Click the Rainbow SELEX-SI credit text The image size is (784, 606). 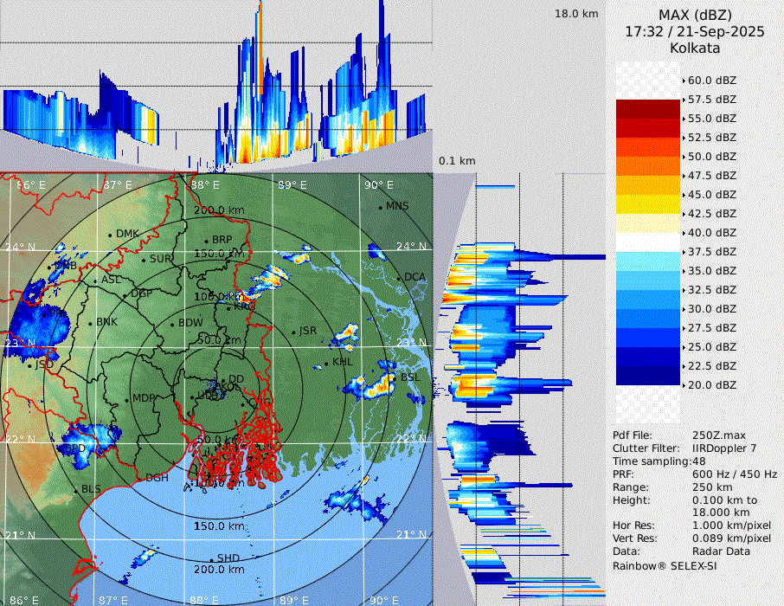click(x=665, y=565)
